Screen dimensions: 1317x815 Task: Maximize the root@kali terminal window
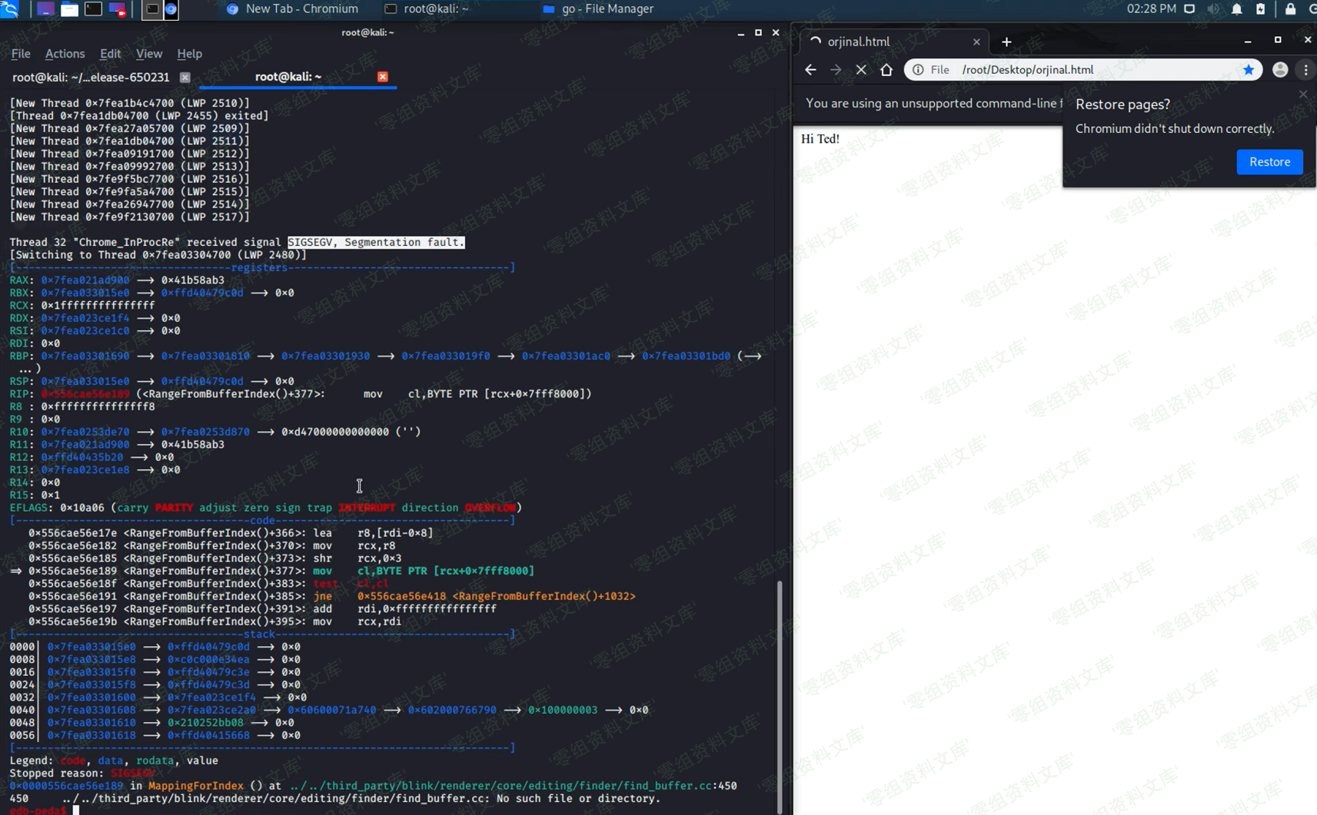pos(758,32)
